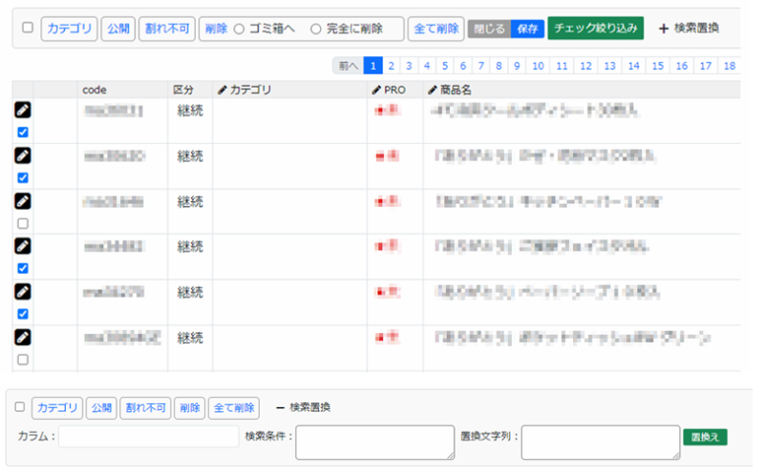Jump to page 18 in the pagination
764x475 pixels.
730,66
